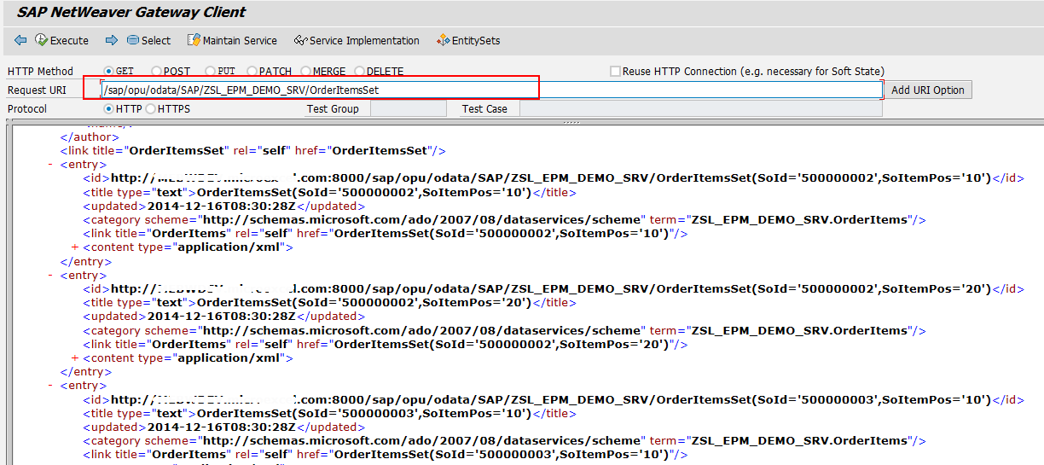Click the SAP NetWeaver Gateway Client title

[131, 12]
